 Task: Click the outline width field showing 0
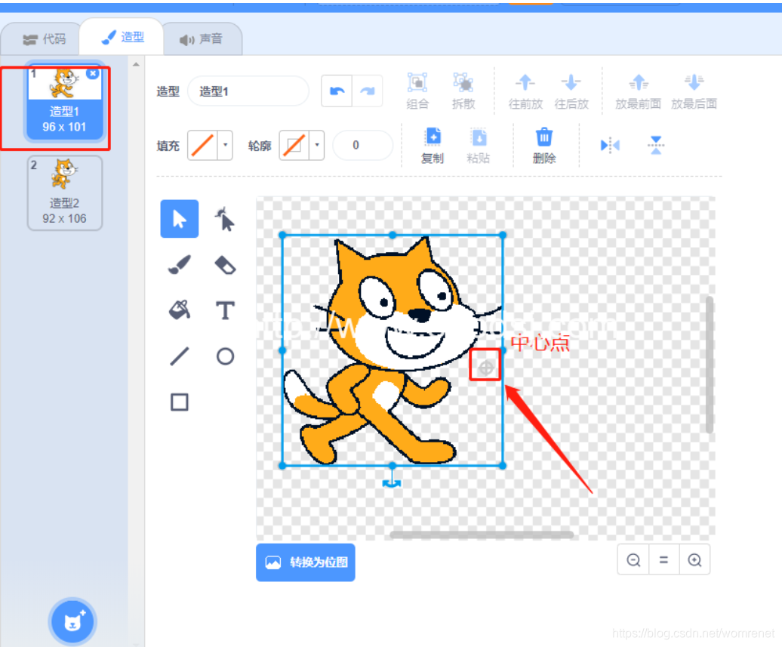click(362, 145)
